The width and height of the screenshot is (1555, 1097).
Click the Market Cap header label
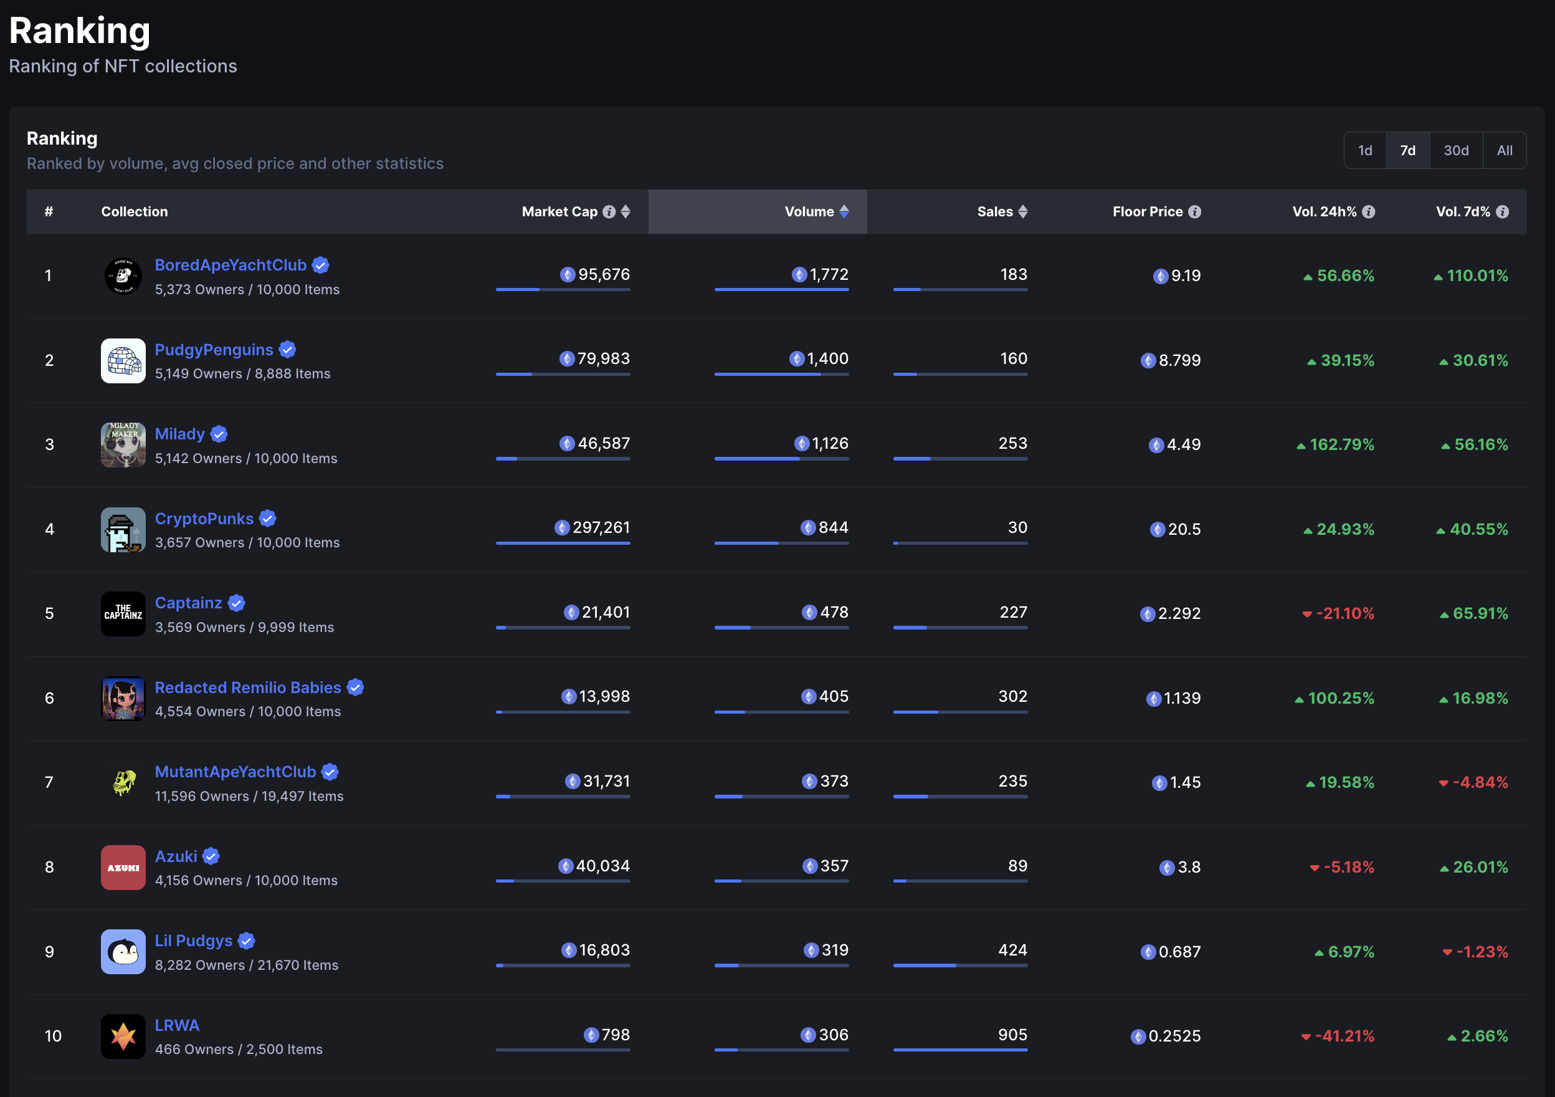559,212
